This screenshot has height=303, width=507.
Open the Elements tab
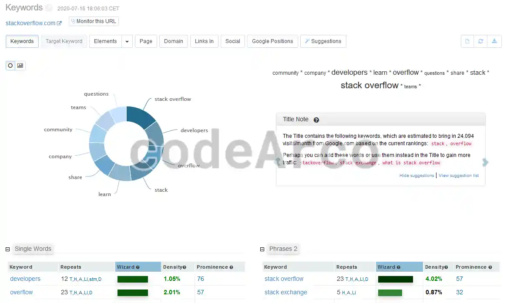pyautogui.click(x=105, y=41)
